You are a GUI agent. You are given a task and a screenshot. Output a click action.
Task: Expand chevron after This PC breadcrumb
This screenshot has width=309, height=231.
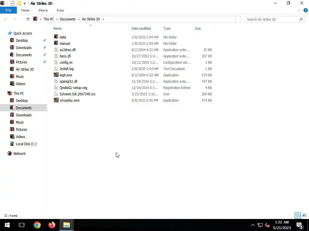(57, 19)
